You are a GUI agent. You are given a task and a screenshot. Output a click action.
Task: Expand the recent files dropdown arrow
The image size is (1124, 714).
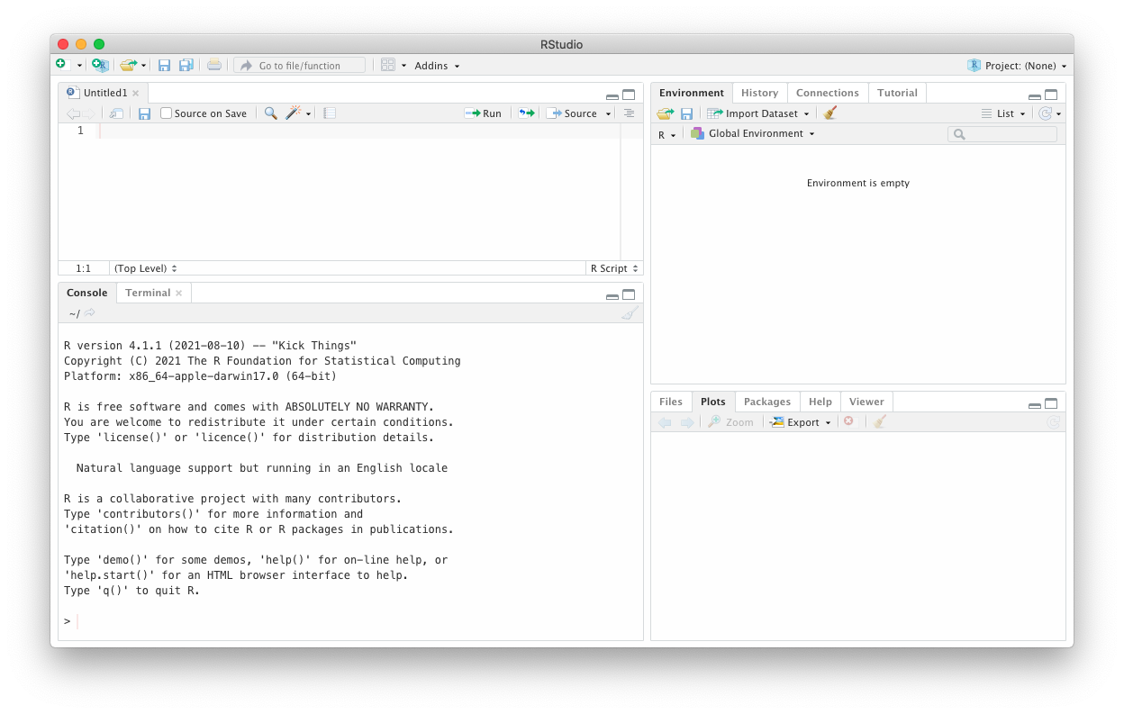tap(143, 66)
